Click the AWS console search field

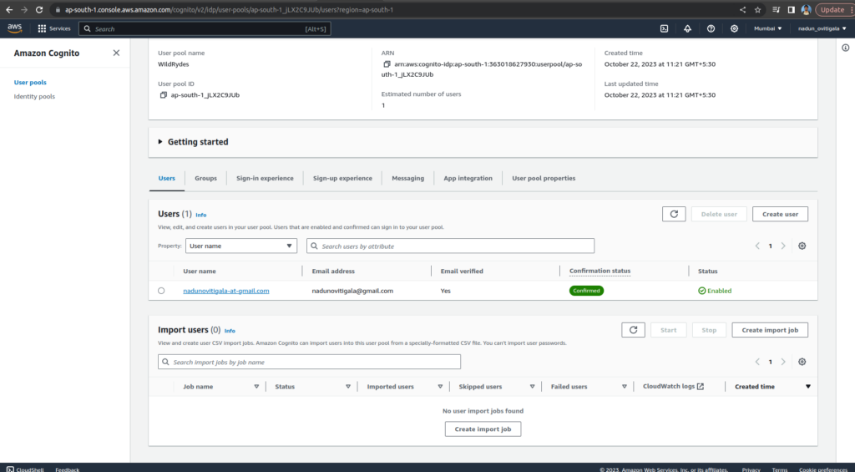click(x=205, y=29)
